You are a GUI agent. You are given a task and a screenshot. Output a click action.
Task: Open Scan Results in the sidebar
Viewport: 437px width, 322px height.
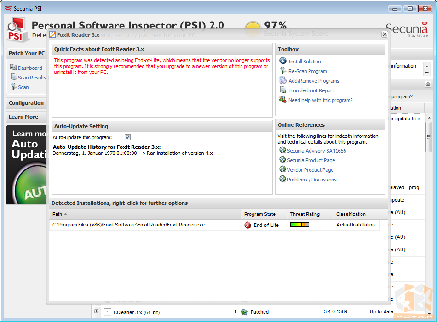(x=32, y=78)
